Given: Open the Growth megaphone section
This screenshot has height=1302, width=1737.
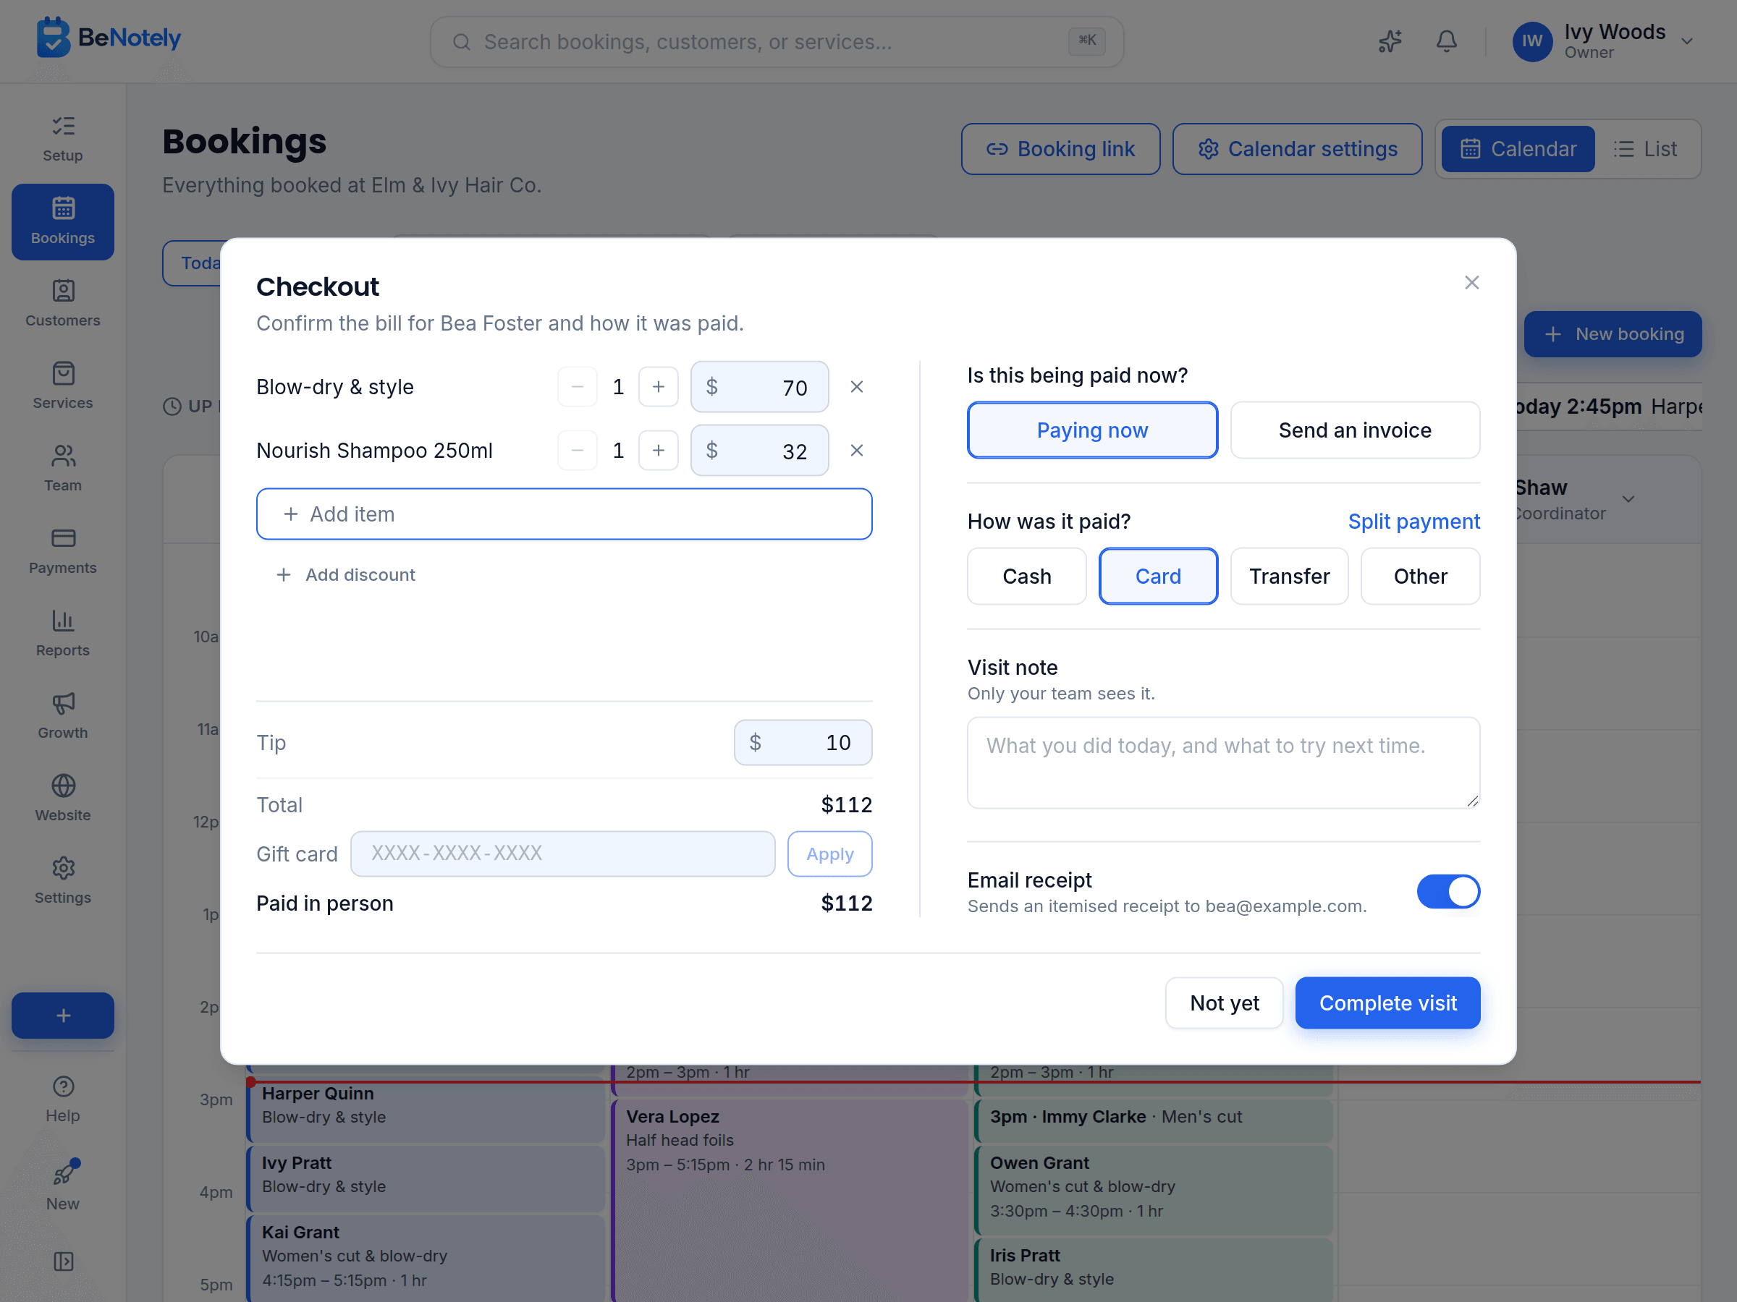Looking at the screenshot, I should point(63,716).
